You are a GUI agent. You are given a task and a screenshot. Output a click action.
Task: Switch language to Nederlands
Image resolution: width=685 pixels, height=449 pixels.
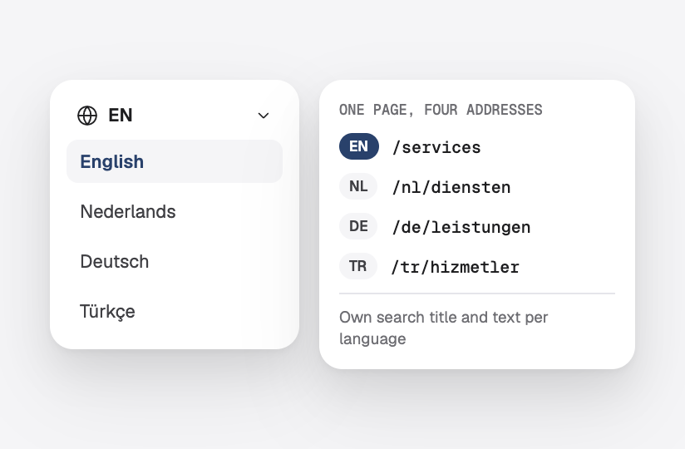(175, 211)
